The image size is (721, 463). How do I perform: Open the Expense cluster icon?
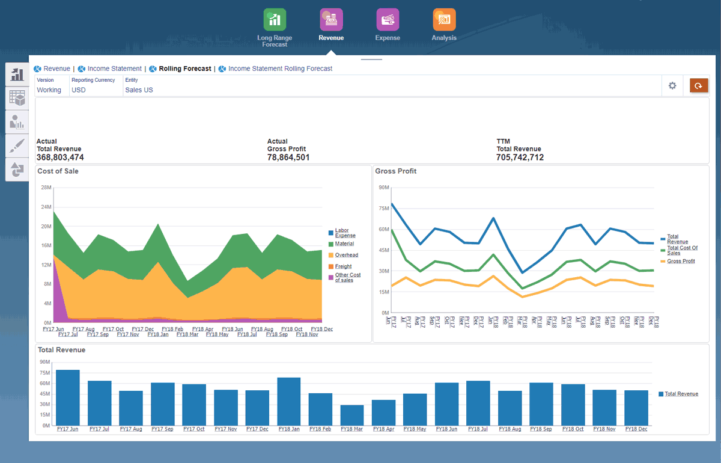click(388, 20)
